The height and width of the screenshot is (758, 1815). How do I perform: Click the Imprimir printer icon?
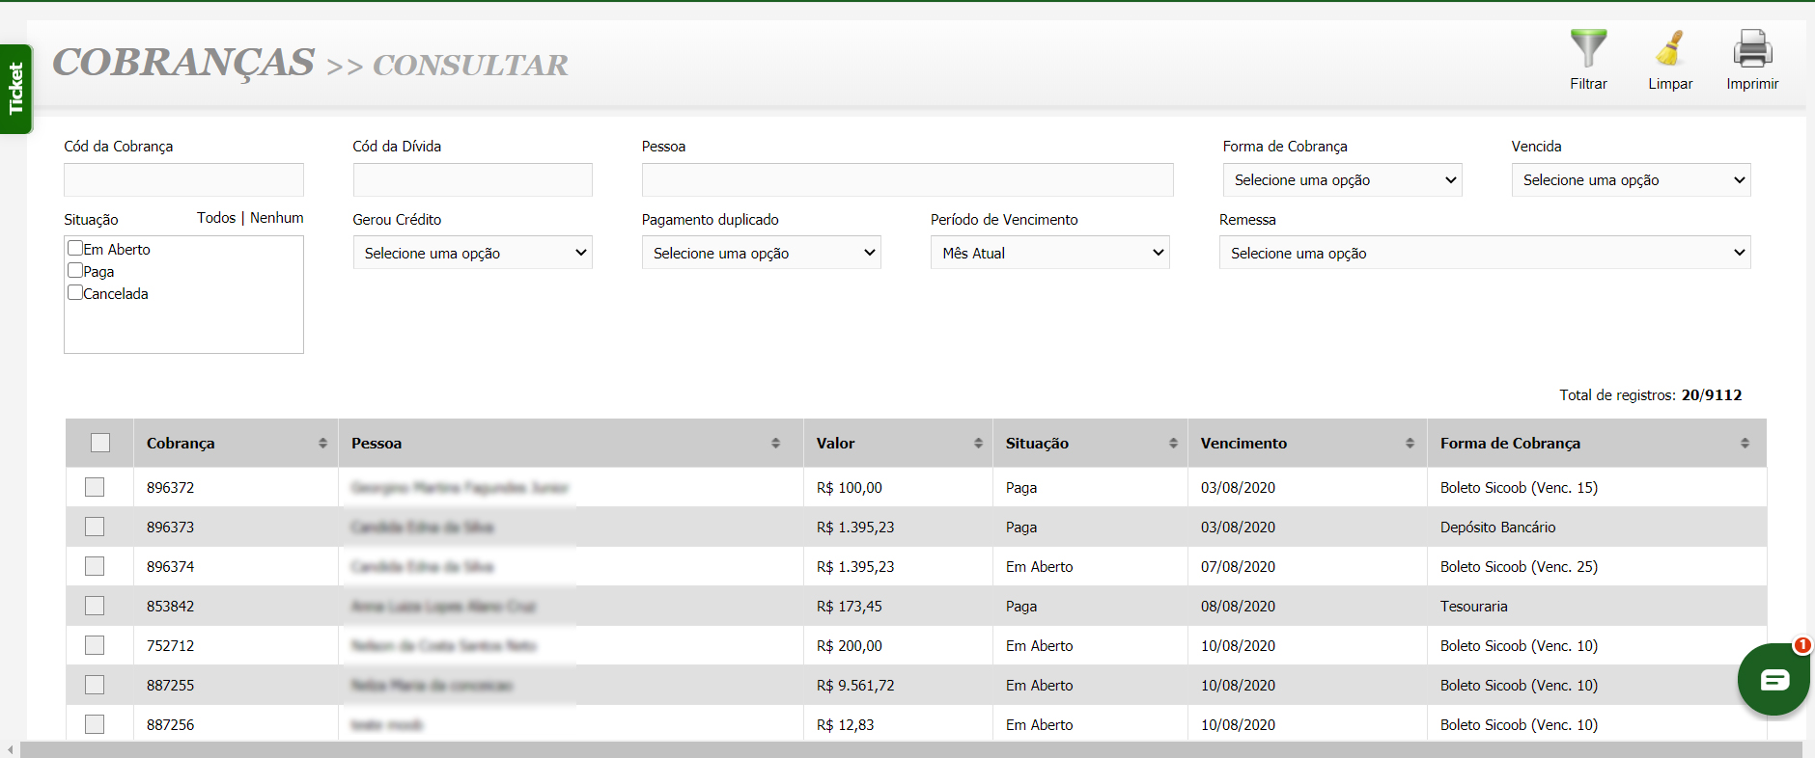click(1752, 49)
